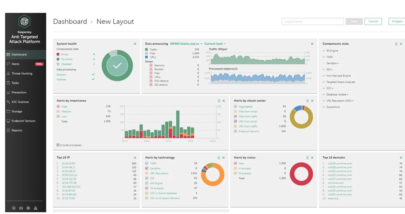This screenshot has width=405, height=214.
Task: Open the documentation book icon
Action: [x=21, y=208]
